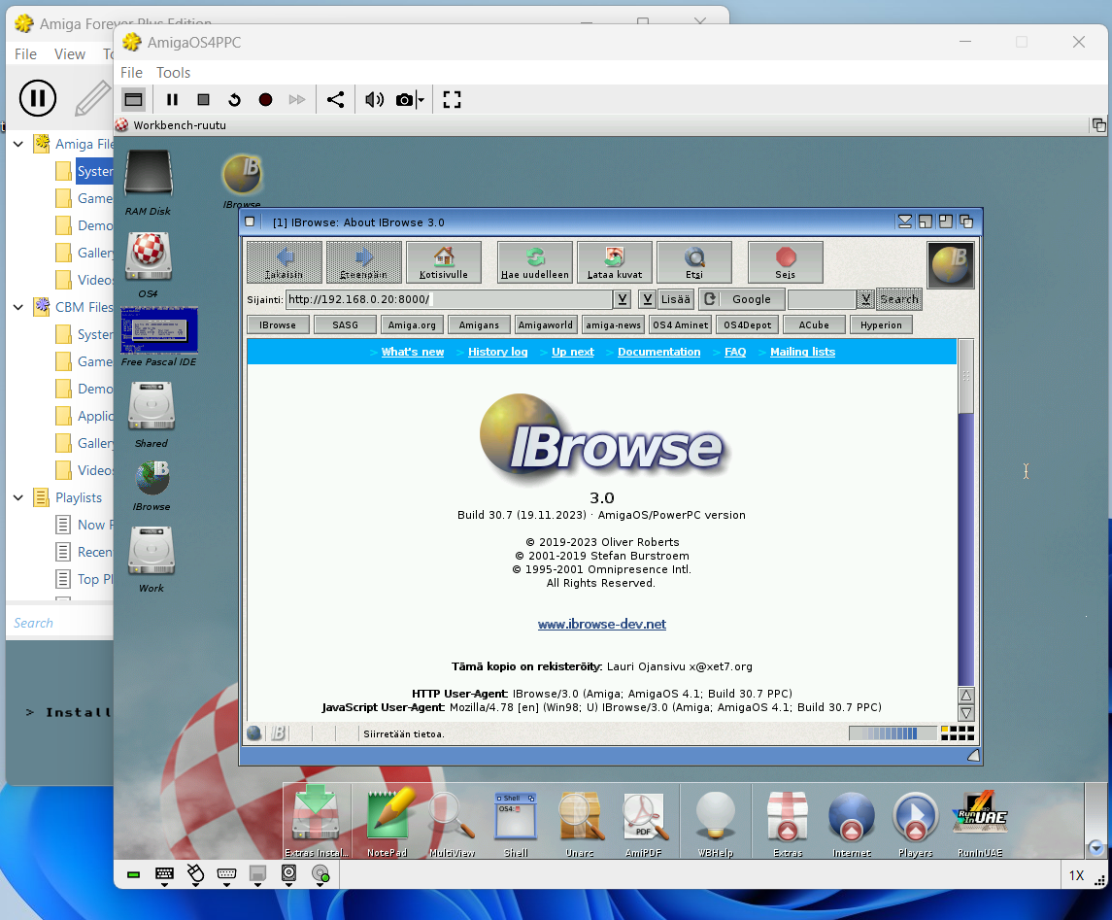Click the IBrowse globe transfer animation logo
The height and width of the screenshot is (920, 1112).
pos(951,264)
